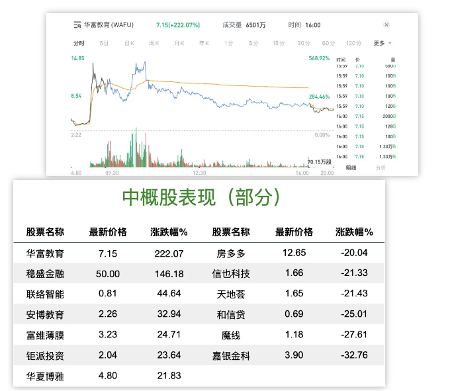The width and height of the screenshot is (450, 391).
Task: Open the 月K candlestick view
Action: tap(179, 44)
